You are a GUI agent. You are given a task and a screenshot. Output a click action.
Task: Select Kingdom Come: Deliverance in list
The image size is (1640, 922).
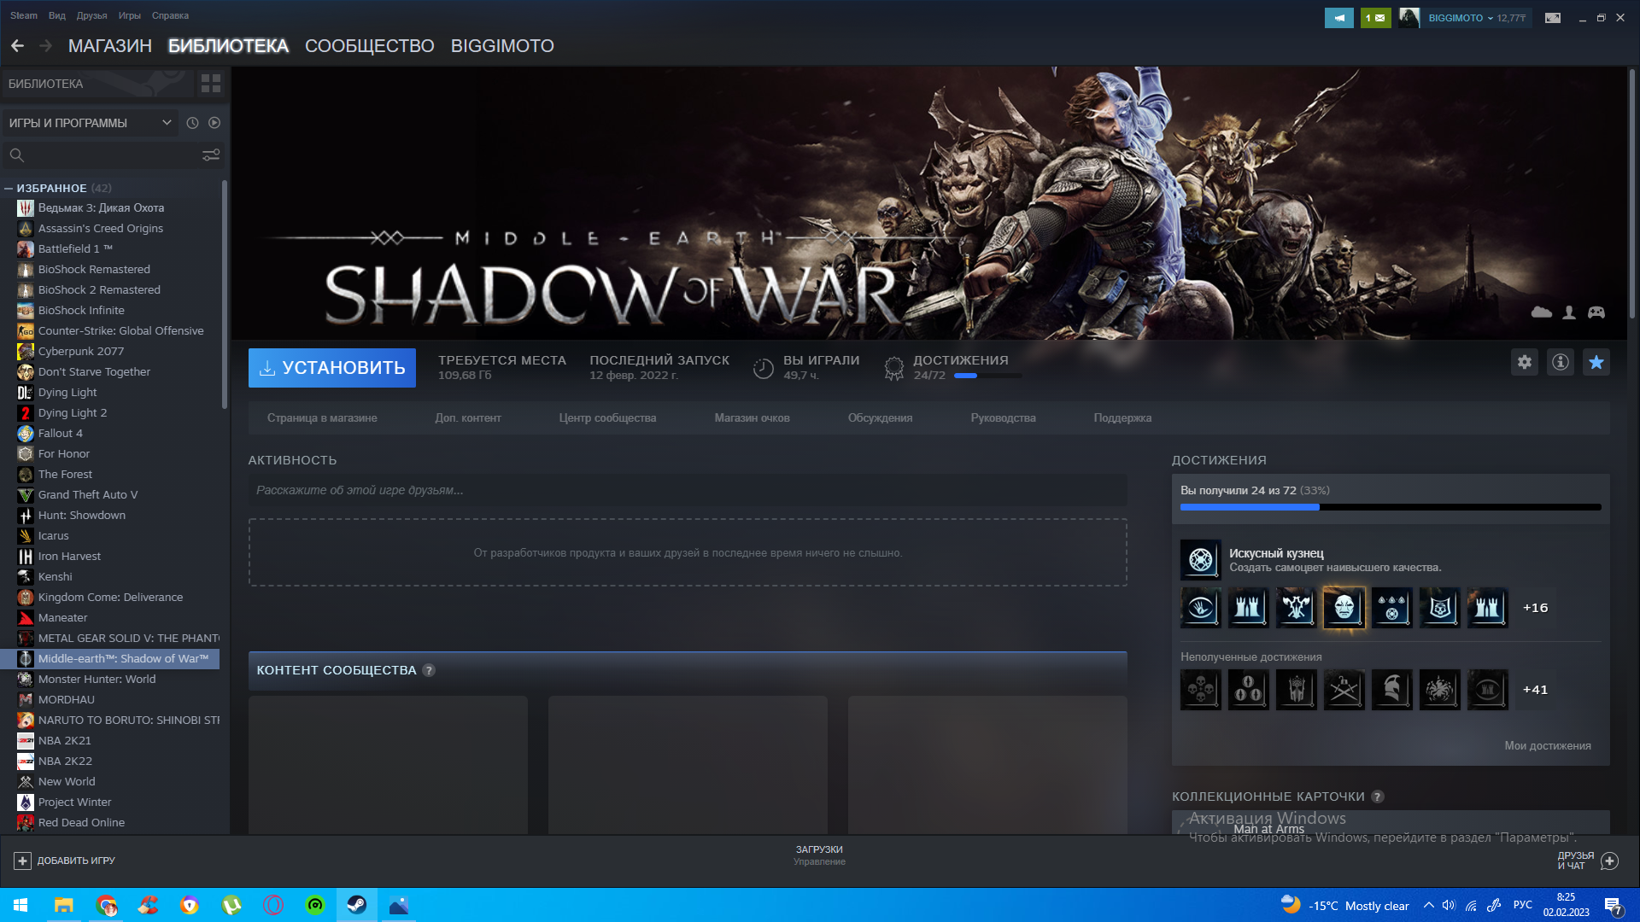(111, 598)
